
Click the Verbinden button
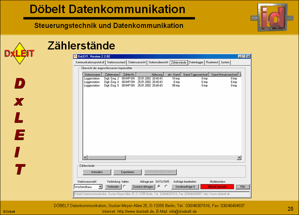pyautogui.click(x=113, y=187)
